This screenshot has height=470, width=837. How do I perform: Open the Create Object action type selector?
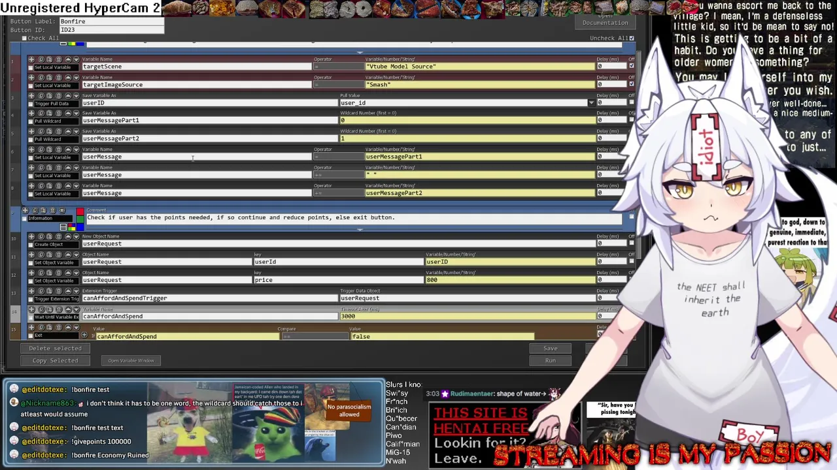tap(56, 244)
